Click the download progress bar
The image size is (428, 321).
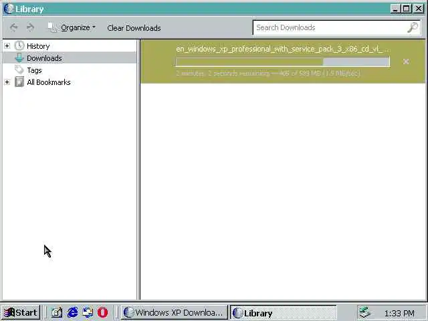click(283, 62)
